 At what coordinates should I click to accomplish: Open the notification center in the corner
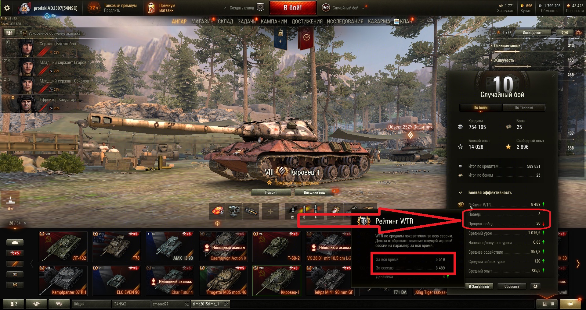click(x=570, y=304)
